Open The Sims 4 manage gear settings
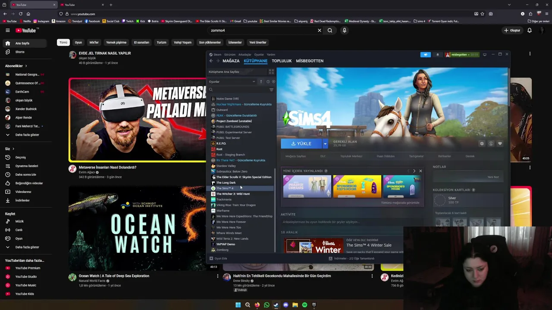Screen dimensions: 552x310 click(x=482, y=143)
